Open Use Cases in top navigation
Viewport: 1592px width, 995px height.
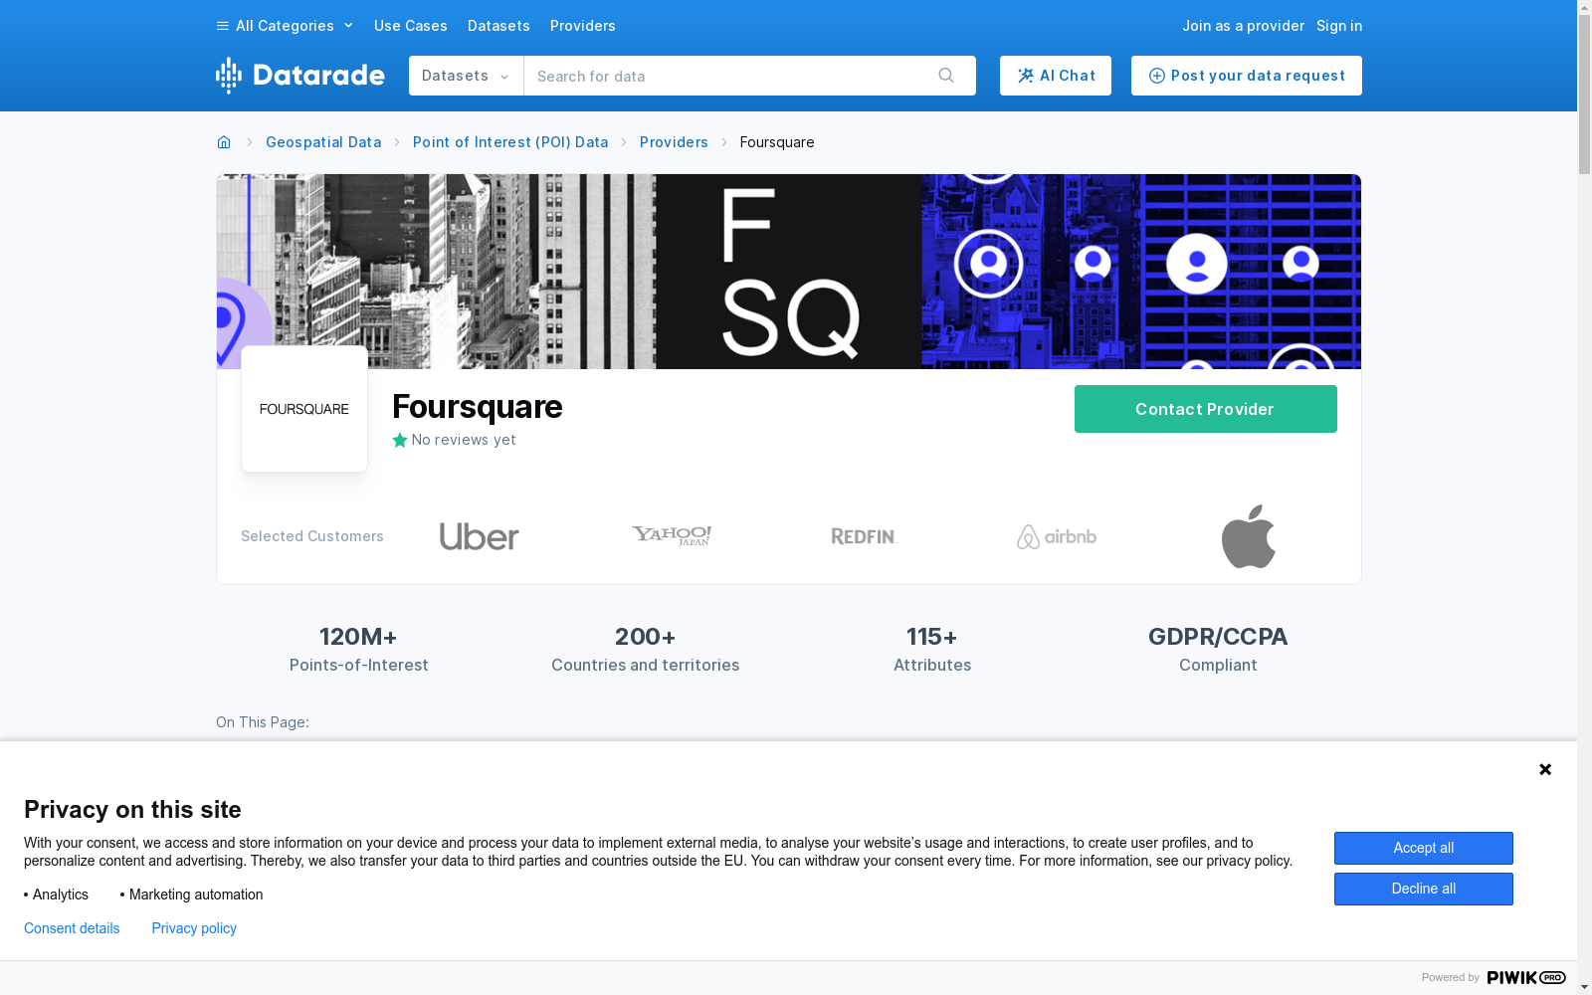(411, 26)
